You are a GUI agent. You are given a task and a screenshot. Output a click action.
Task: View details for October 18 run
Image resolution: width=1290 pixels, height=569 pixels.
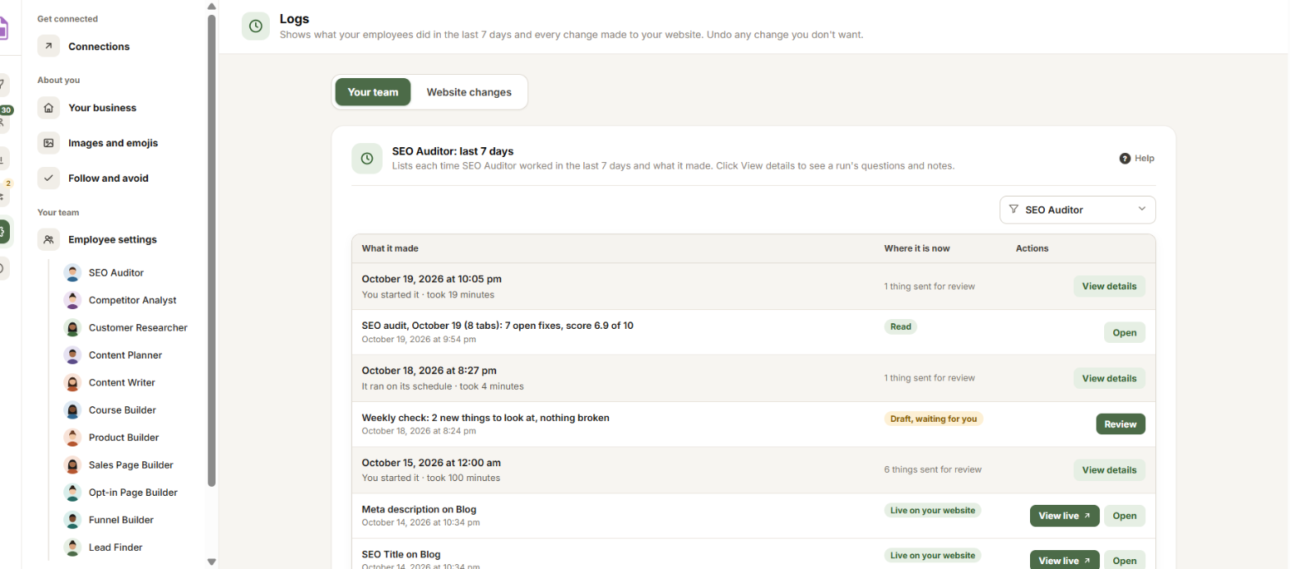coord(1109,378)
